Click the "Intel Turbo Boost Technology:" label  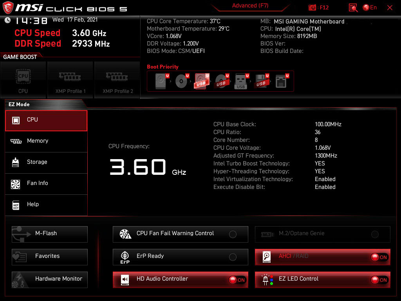pyautogui.click(x=252, y=163)
